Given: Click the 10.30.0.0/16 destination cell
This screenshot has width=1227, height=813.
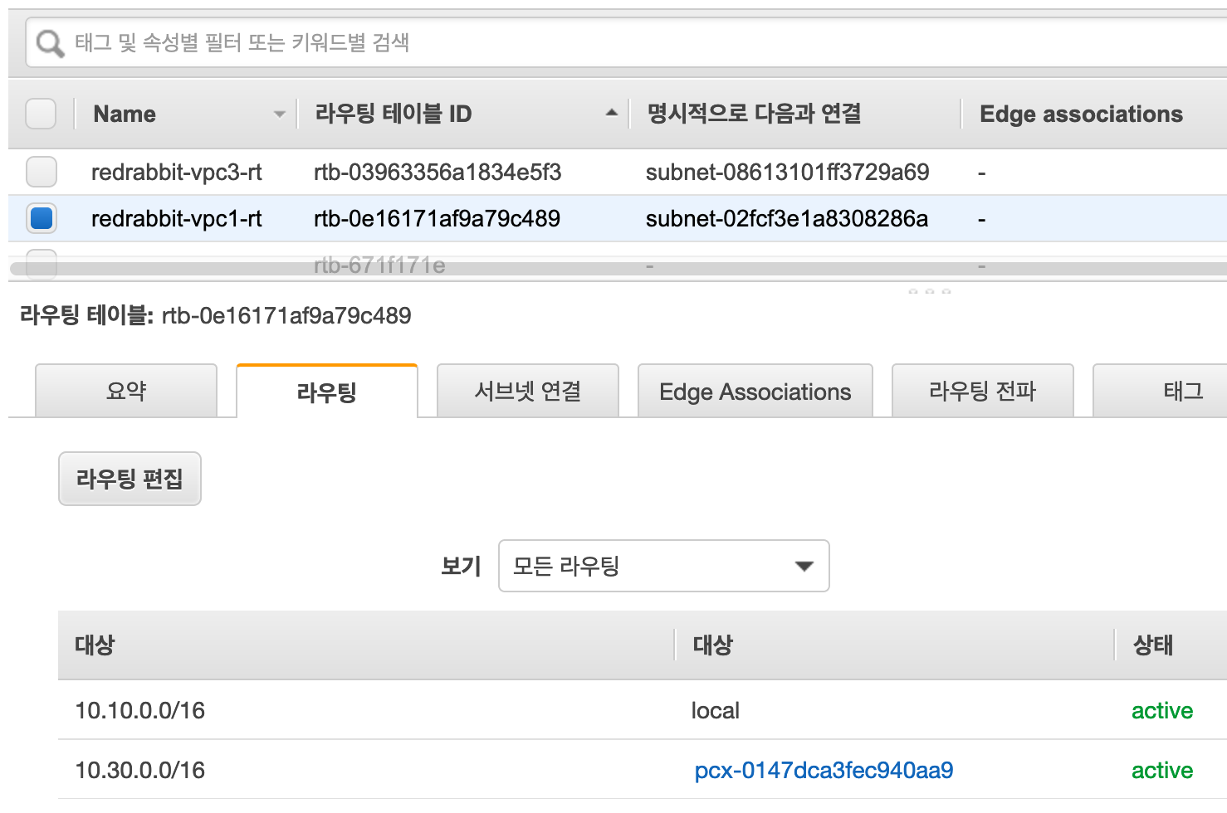Looking at the screenshot, I should click(x=139, y=770).
